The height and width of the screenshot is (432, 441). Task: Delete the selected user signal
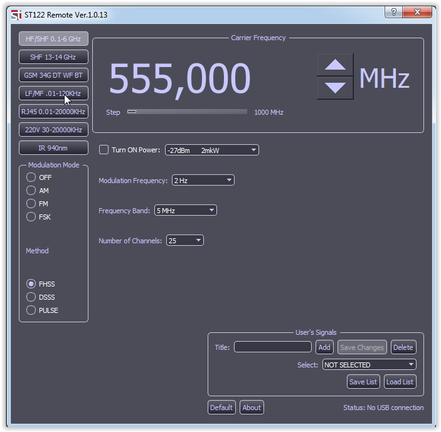pos(403,347)
